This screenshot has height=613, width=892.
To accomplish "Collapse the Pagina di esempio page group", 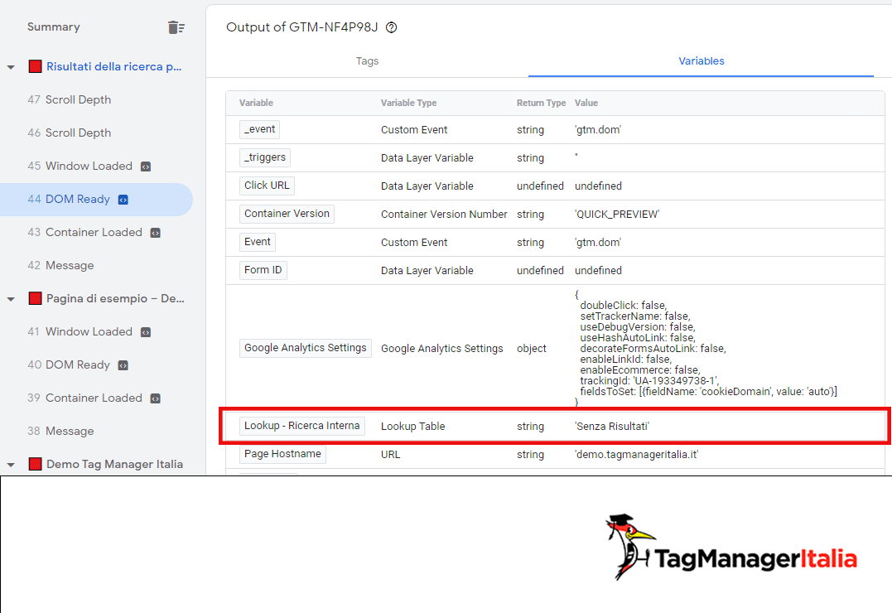I will (12, 299).
